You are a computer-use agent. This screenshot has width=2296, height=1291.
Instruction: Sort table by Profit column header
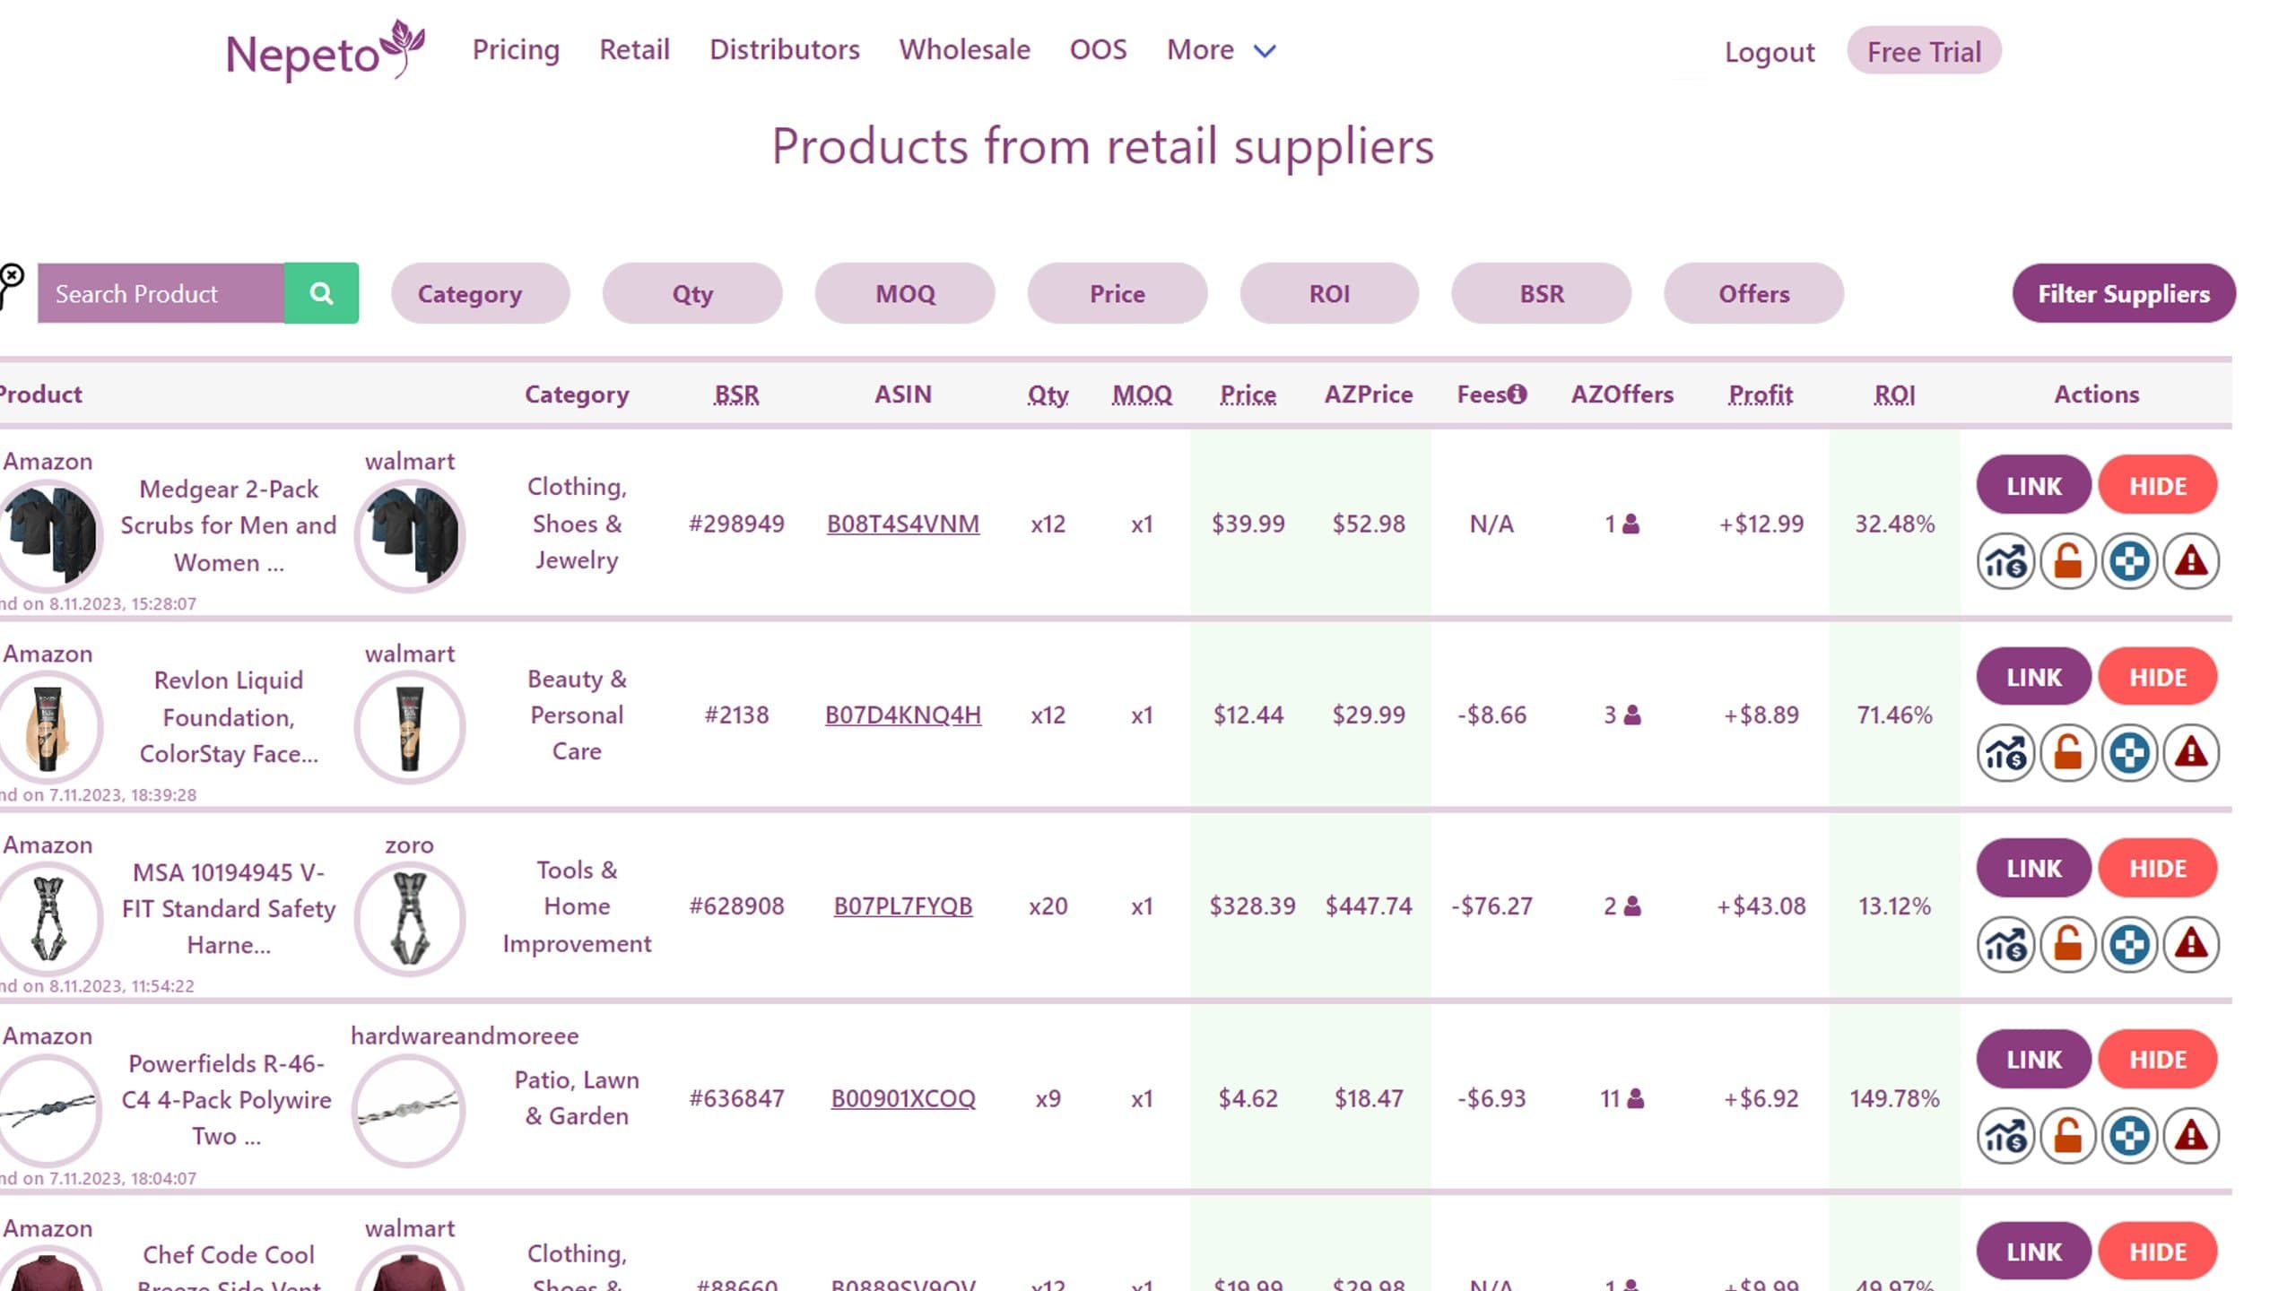1761,394
